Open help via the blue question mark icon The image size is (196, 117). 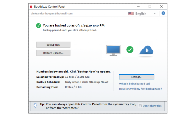point(163,13)
